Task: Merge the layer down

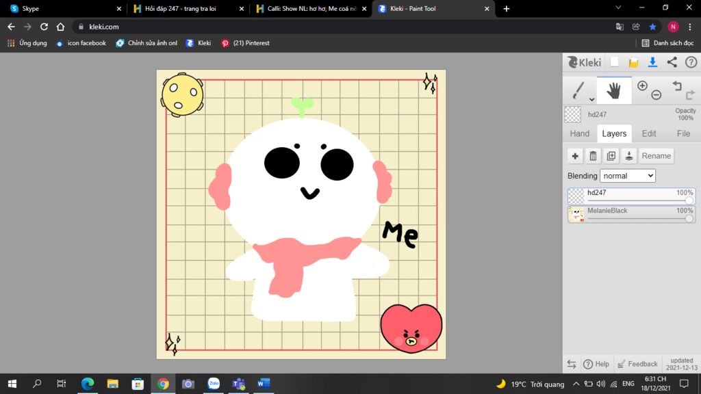Action: (x=629, y=156)
